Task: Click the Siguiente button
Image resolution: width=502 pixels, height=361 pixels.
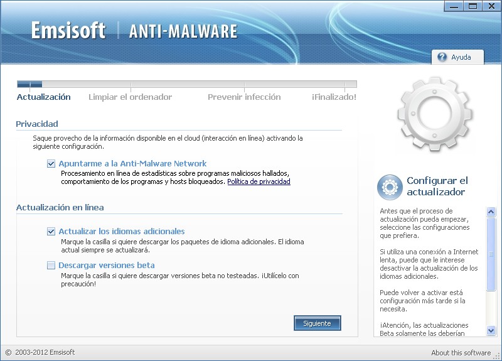Action: tap(318, 323)
